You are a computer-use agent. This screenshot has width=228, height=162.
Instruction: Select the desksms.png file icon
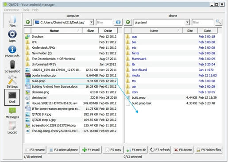pos(27,92)
